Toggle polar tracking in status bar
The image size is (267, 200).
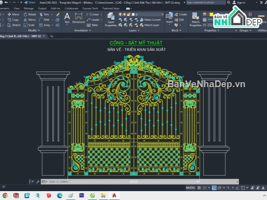click(x=219, y=188)
